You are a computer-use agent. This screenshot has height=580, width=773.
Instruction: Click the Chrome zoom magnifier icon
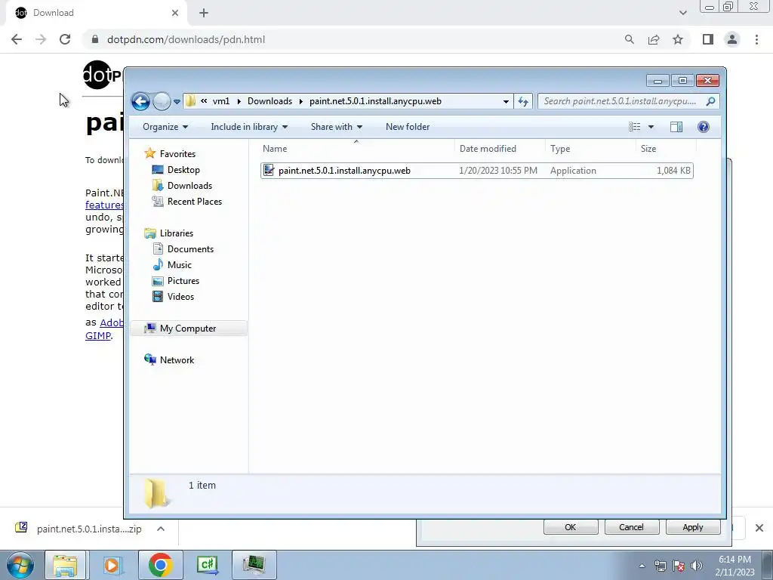pos(629,39)
